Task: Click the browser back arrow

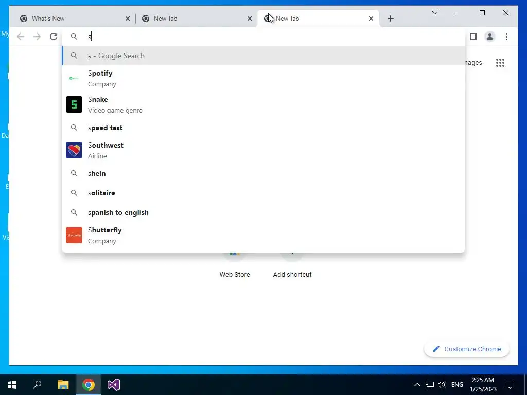Action: pos(21,37)
